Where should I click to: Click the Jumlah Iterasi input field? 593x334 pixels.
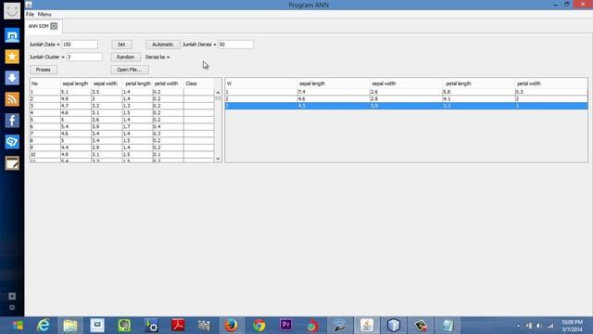pyautogui.click(x=235, y=45)
